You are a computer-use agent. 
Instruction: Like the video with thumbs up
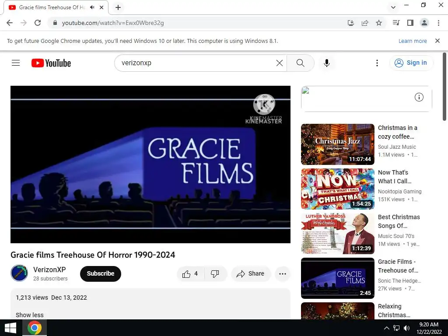[x=191, y=274]
